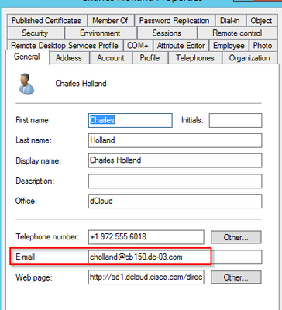Click the Charles Holland name heading
This screenshot has width=282, height=310.
[x=81, y=84]
